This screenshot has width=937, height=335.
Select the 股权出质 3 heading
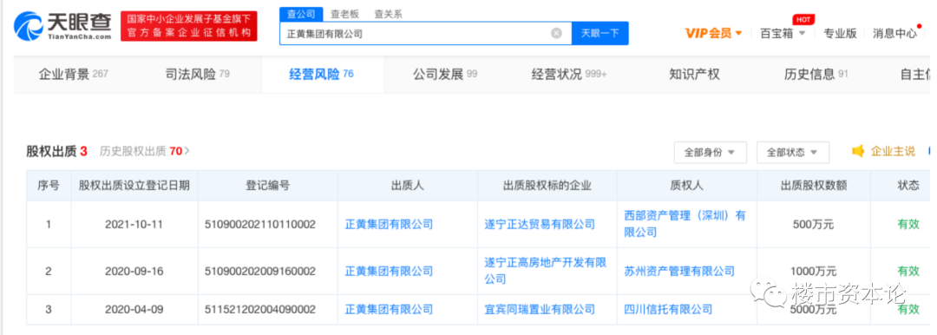[56, 151]
